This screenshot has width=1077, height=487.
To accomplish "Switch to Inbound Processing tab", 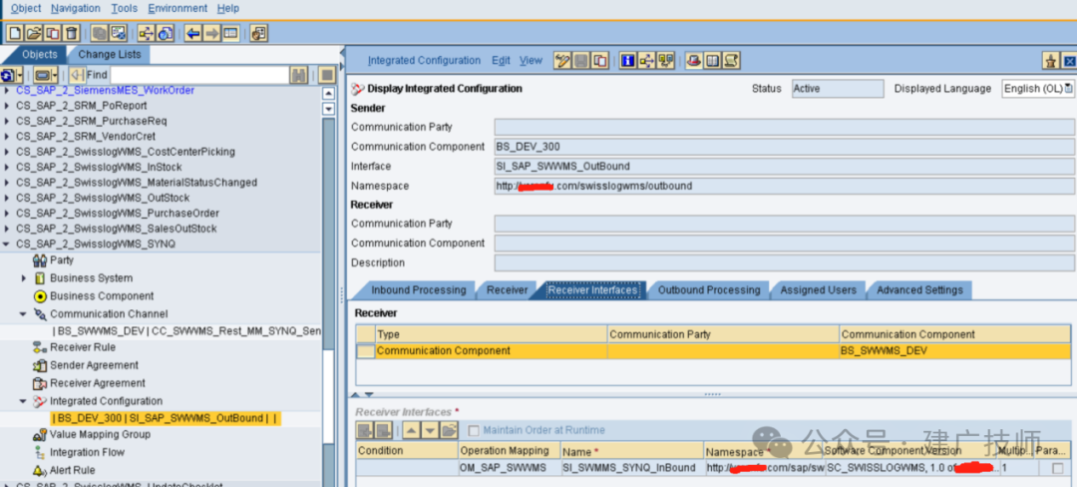I will [x=418, y=289].
